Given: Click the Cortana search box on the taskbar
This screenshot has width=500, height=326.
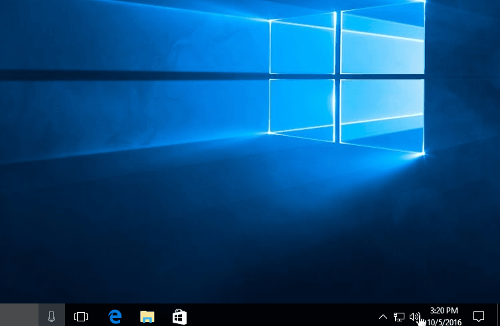Looking at the screenshot, I should click(19, 315).
